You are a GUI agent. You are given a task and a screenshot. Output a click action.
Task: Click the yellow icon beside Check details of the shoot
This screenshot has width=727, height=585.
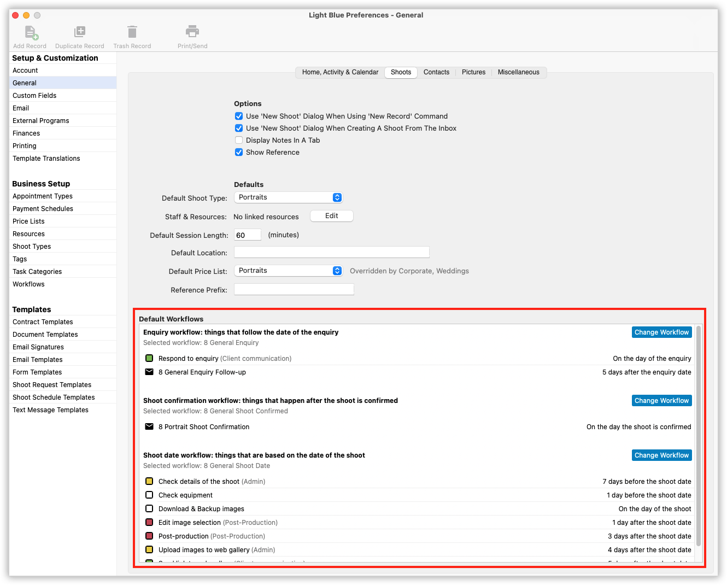click(149, 481)
